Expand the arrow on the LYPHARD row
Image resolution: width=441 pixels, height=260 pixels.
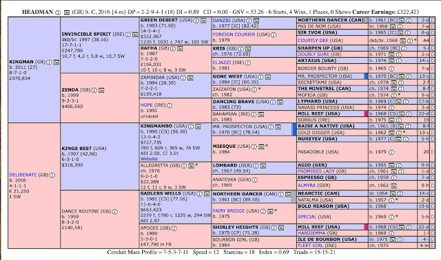pyautogui.click(x=433, y=101)
